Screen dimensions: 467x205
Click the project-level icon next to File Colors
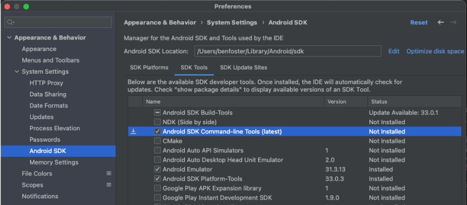click(109, 173)
